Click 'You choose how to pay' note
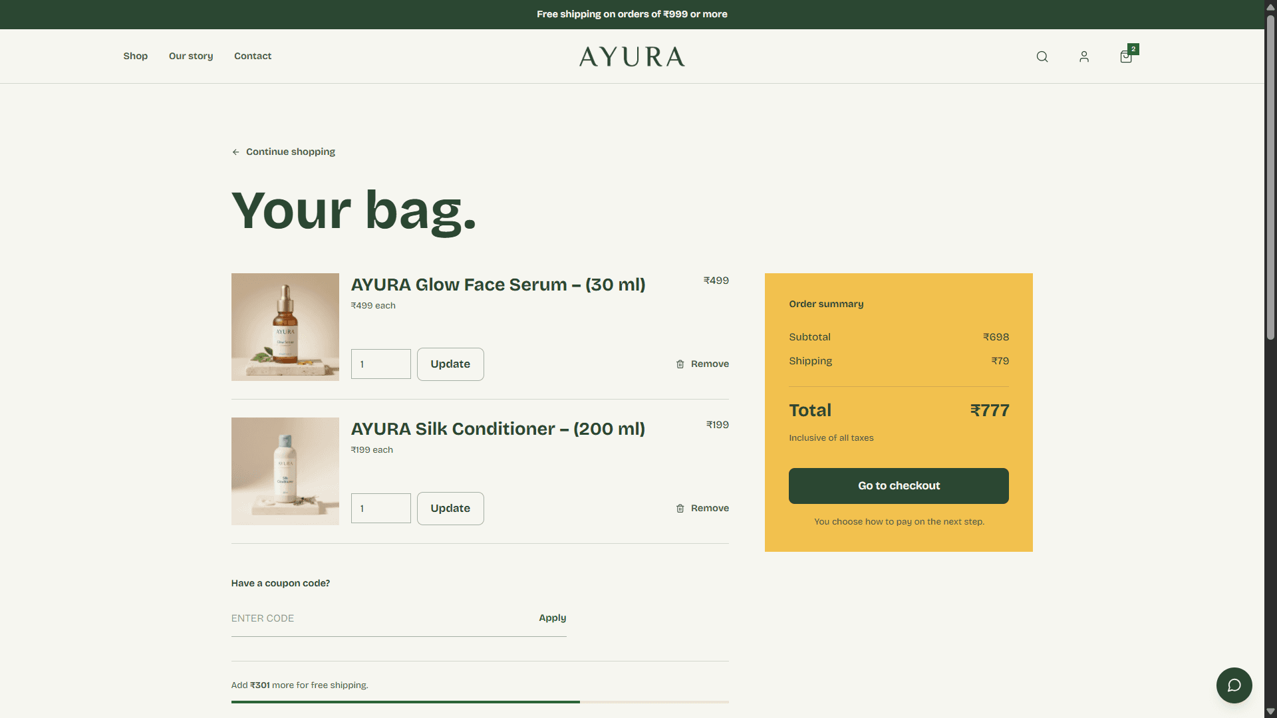 tap(899, 522)
